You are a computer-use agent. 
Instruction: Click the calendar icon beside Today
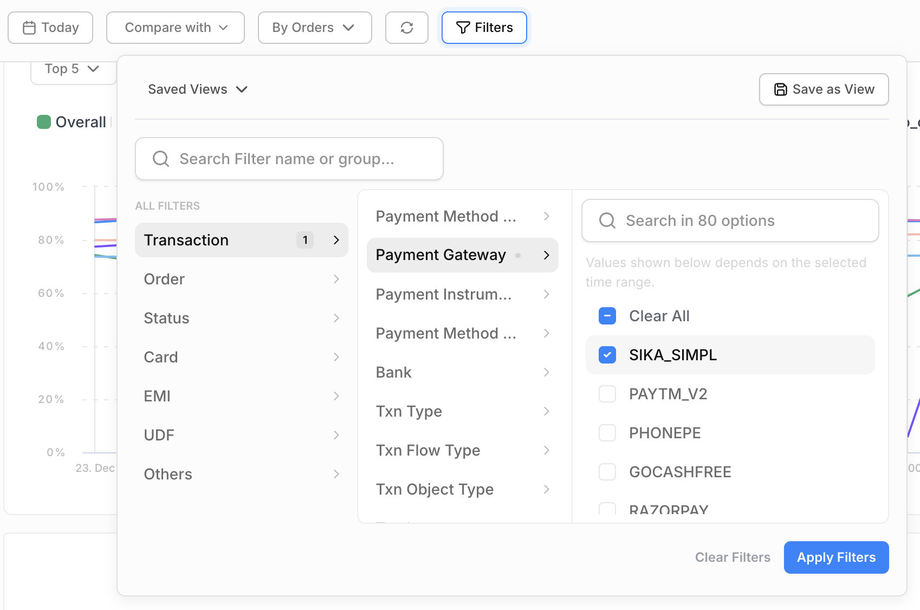[x=29, y=28]
